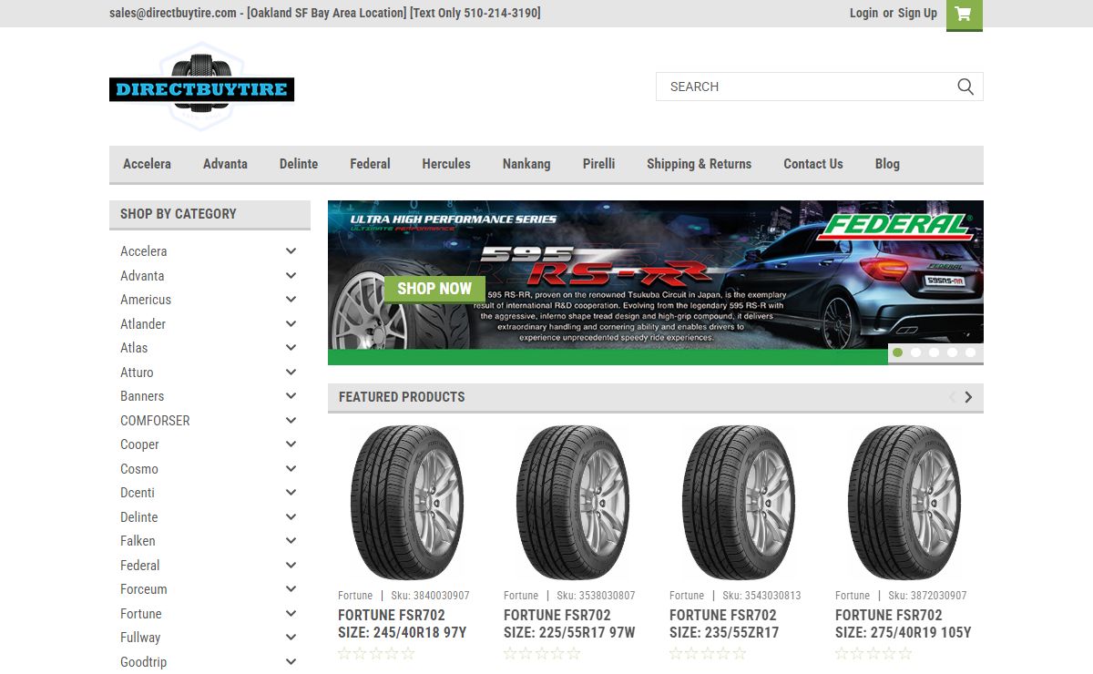
Task: Expand the Cooper category chevron
Action: [291, 444]
